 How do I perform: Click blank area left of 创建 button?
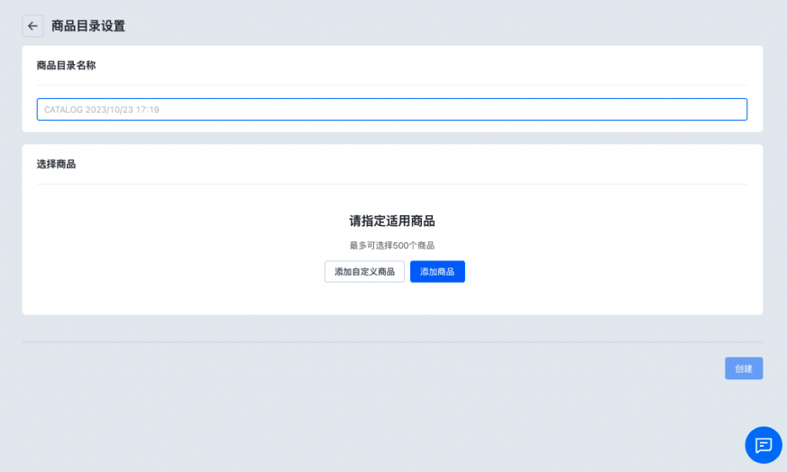[541, 368]
